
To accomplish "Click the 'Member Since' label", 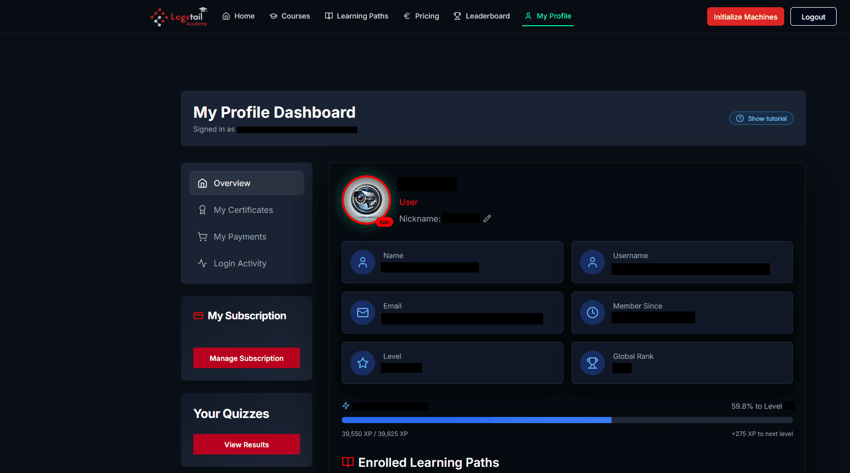I will pyautogui.click(x=638, y=306).
